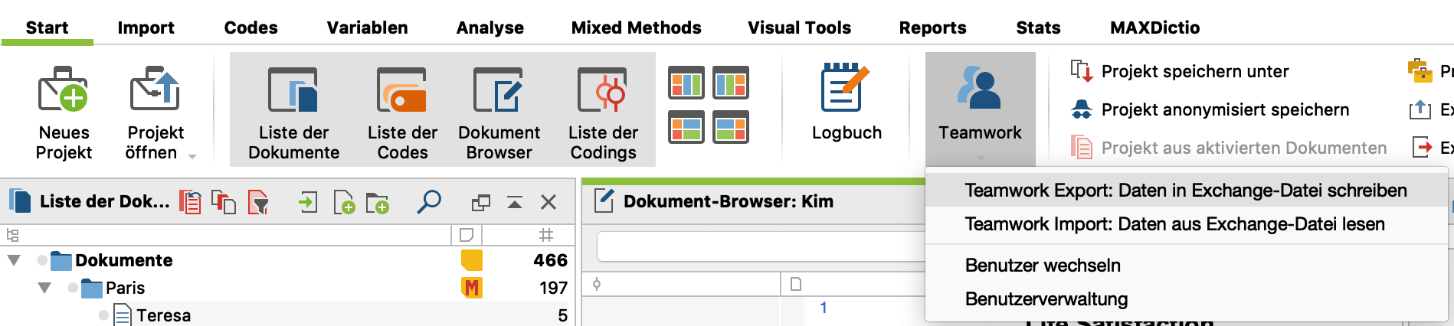
Task: Click the Projekt speichern unter icon
Action: 1081,71
